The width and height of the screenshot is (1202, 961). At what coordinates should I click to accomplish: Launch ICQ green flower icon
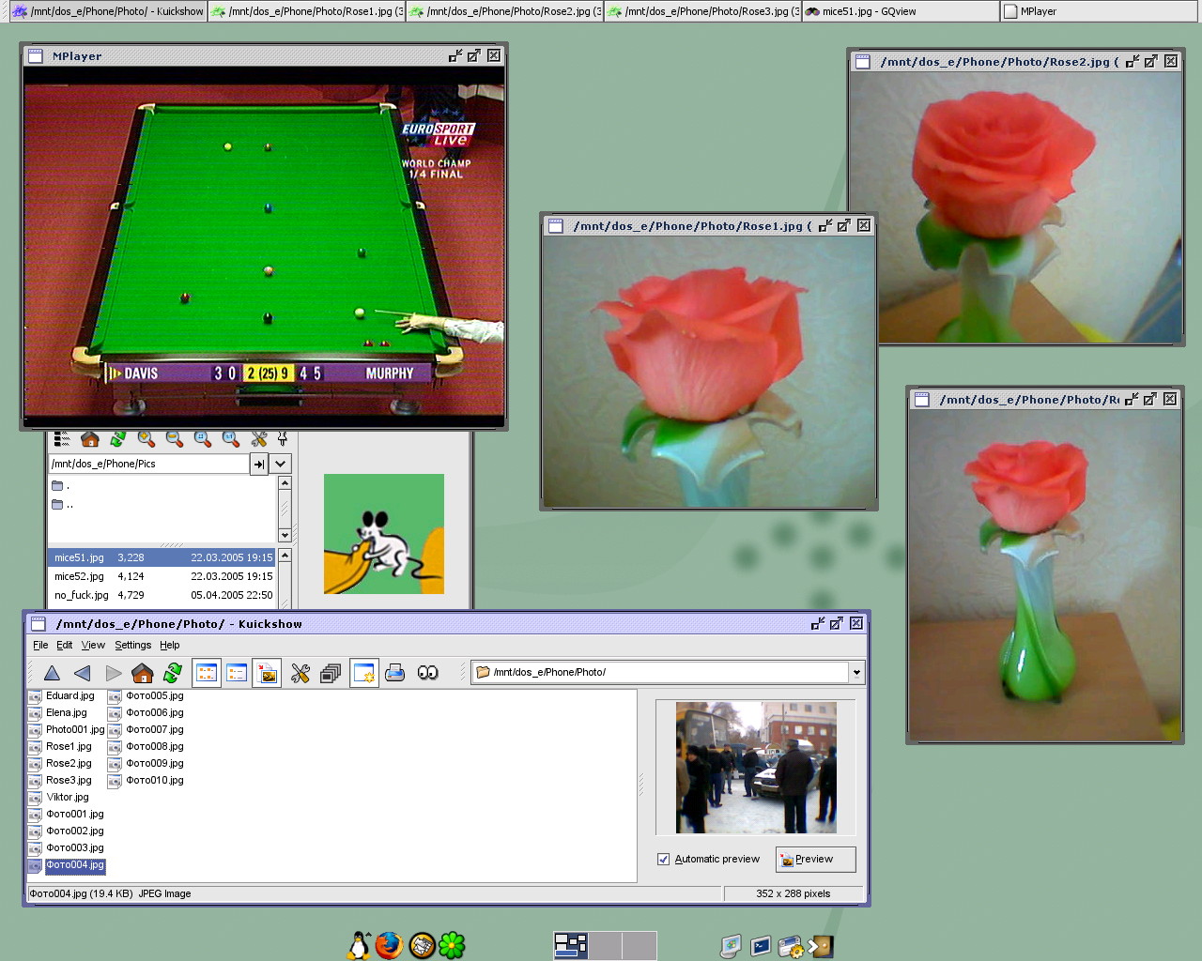pos(453,945)
